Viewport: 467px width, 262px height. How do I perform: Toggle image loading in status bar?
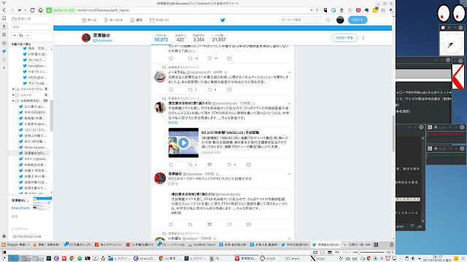[x=330, y=253]
